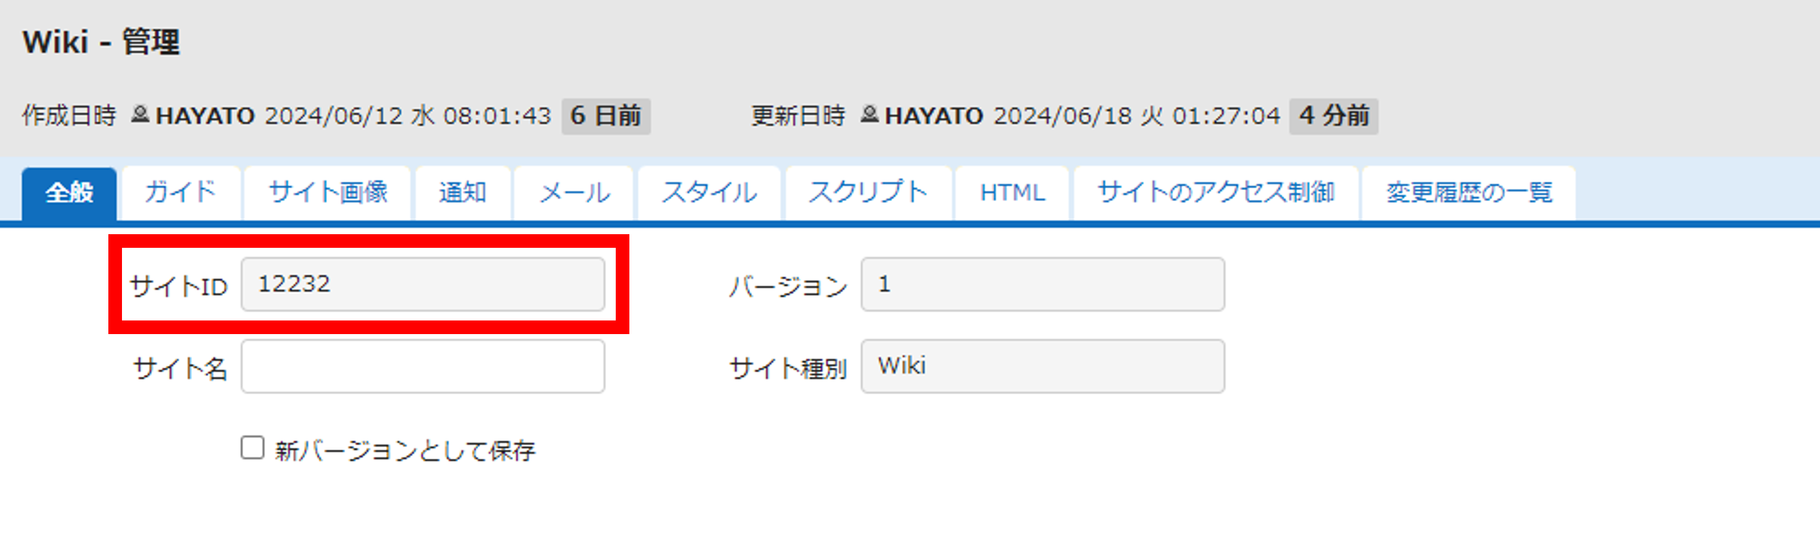Open the サイトのアクセス制御 tab

(x=1216, y=193)
